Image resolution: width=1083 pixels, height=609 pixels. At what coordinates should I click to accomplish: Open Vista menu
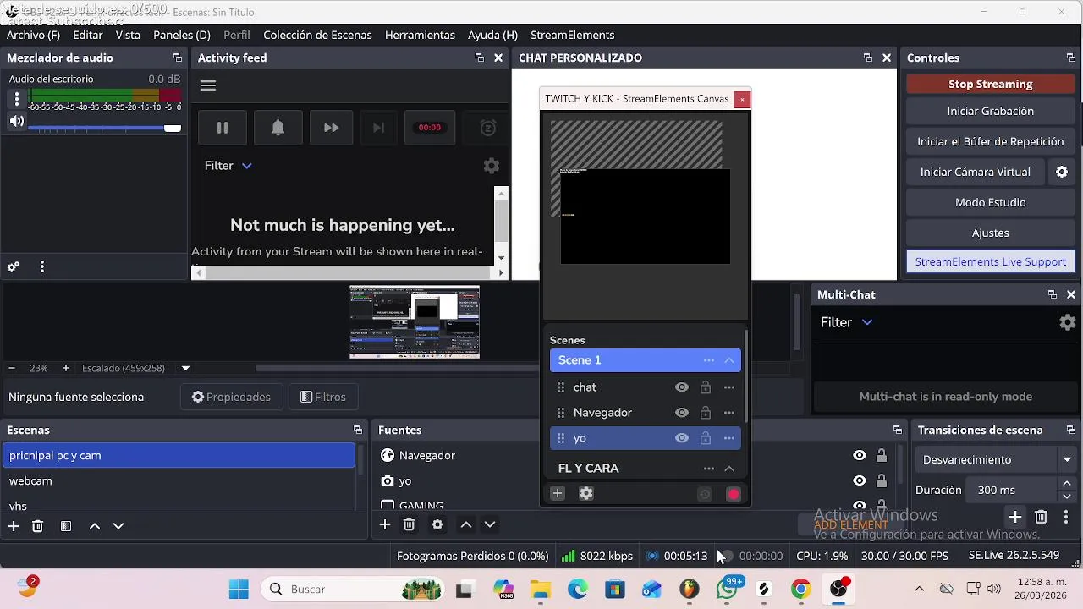pyautogui.click(x=128, y=35)
